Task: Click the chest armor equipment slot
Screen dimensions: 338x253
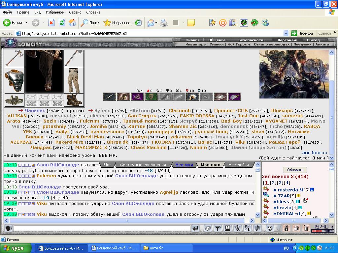Action: pyautogui.click(x=14, y=80)
